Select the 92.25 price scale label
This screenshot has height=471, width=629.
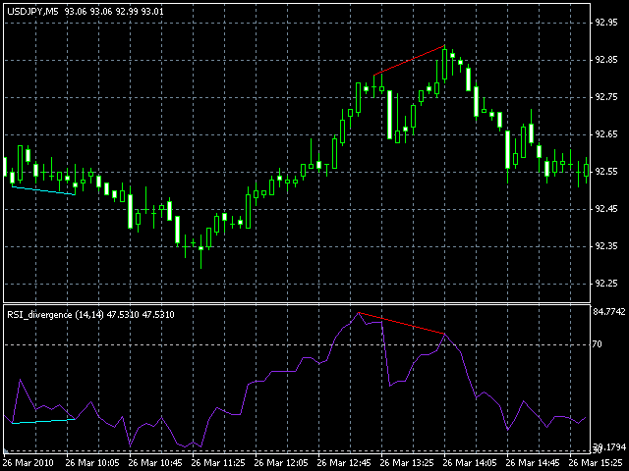coord(606,284)
